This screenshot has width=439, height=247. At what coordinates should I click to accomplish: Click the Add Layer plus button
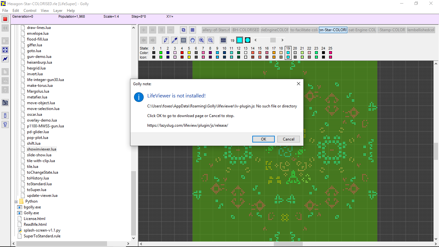click(144, 30)
